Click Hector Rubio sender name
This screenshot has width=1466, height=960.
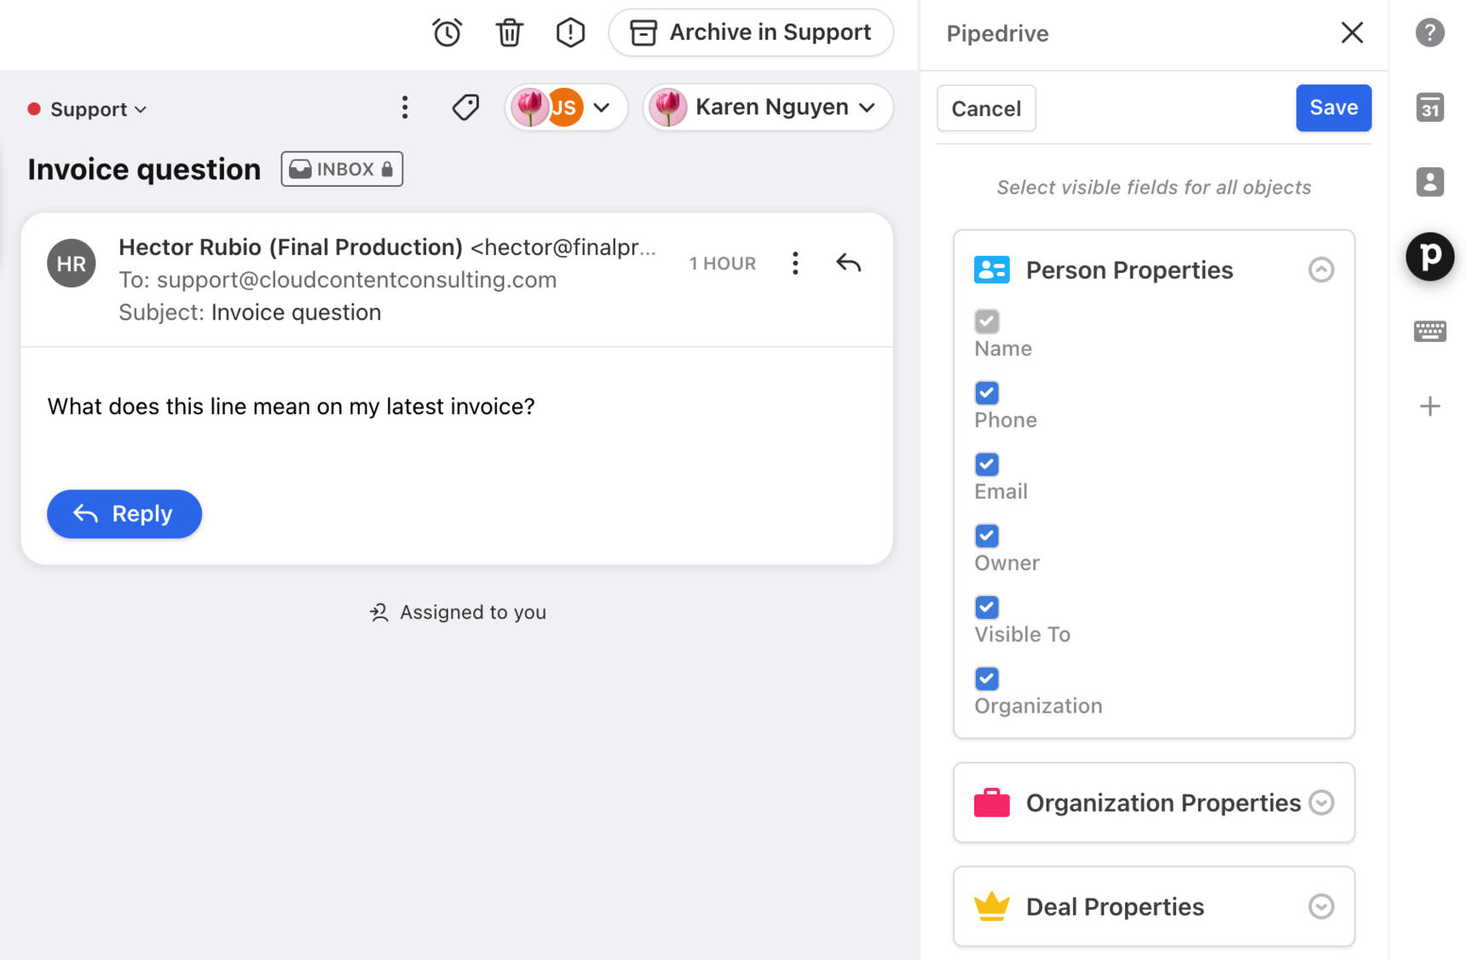(291, 247)
